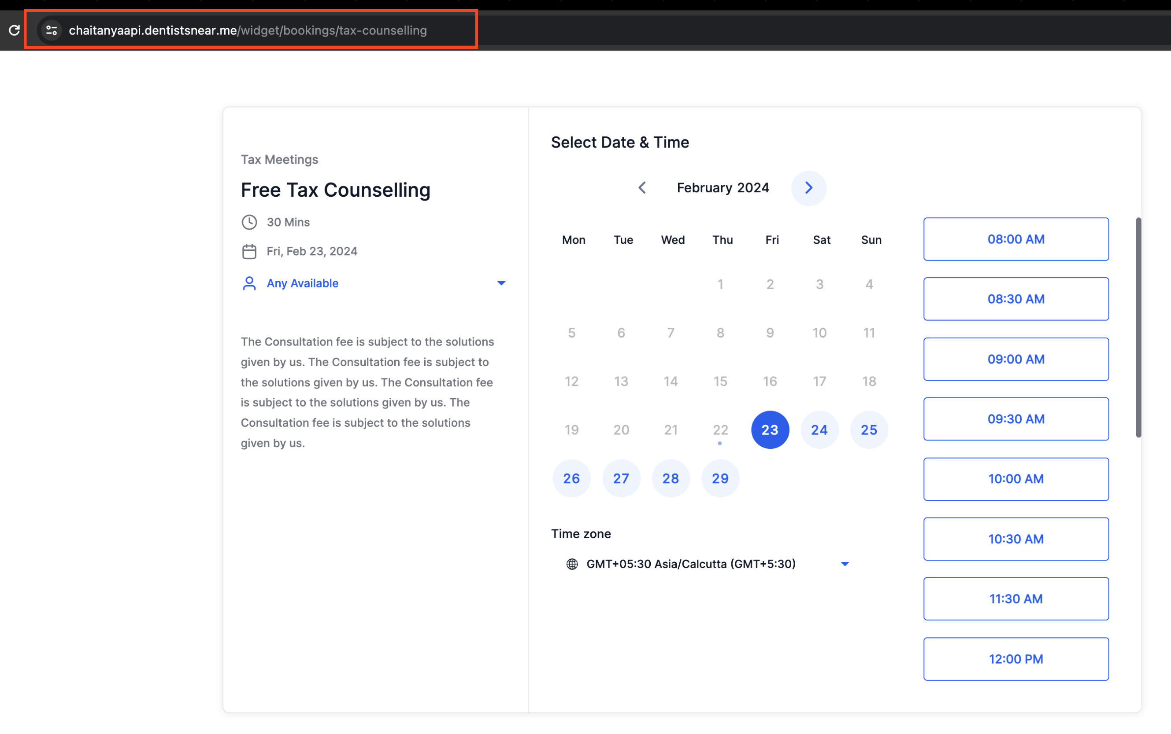Choose February 27 on the calendar

coord(621,478)
